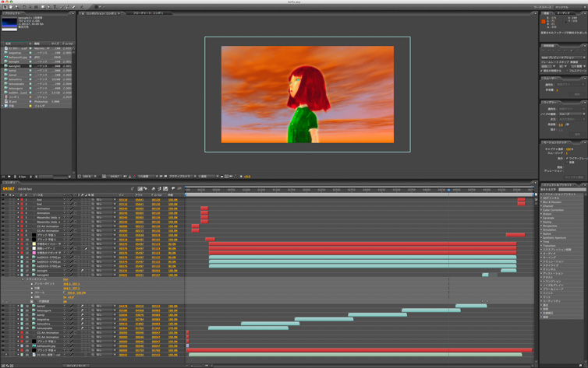
Task: Select the Selection arrow tool
Action: click(x=5, y=7)
